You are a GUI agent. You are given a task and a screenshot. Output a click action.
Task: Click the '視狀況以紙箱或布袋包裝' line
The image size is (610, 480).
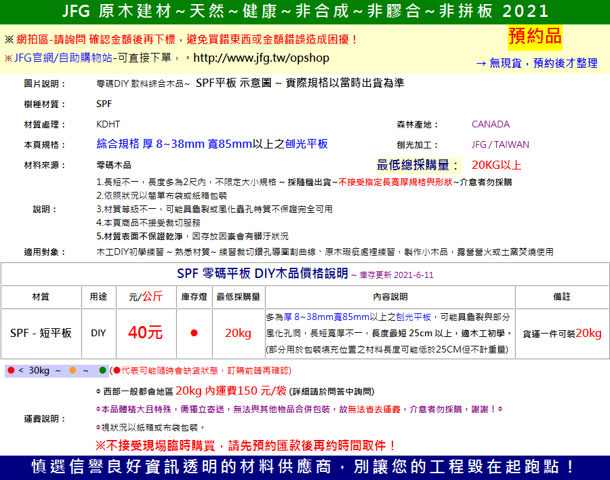click(150, 427)
